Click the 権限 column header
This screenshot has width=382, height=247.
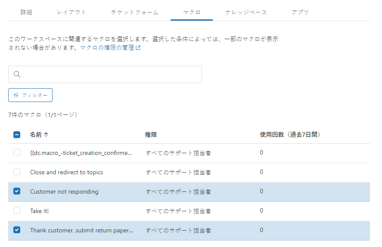point(151,135)
